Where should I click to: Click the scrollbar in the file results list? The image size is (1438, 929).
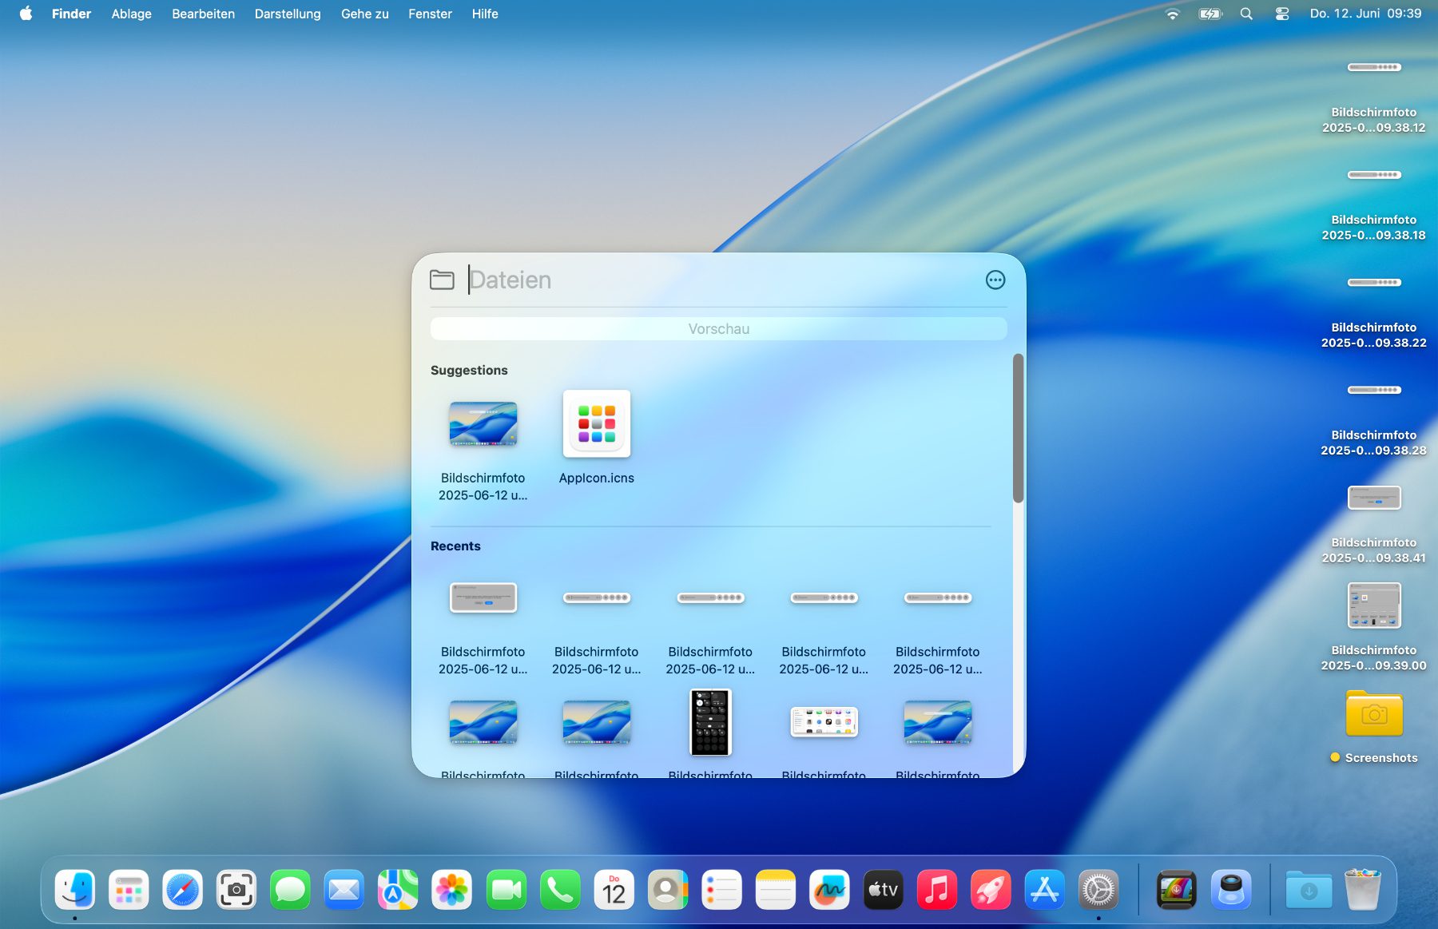[1018, 428]
